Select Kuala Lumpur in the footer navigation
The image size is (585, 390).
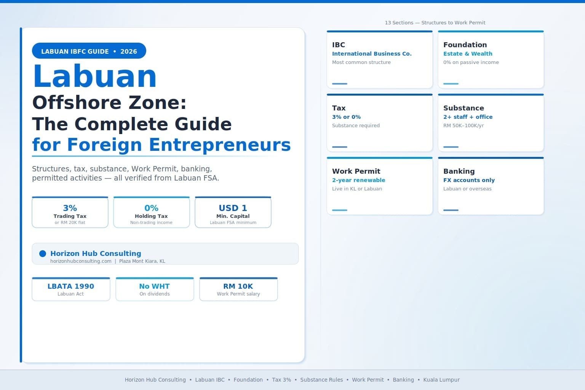click(x=441, y=380)
